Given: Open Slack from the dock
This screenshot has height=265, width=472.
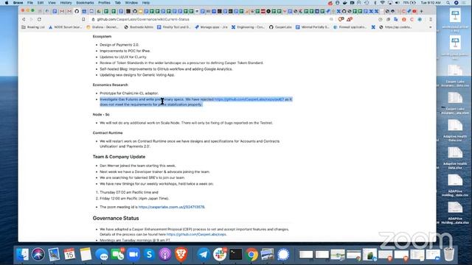Looking at the screenshot, I should point(220,255).
